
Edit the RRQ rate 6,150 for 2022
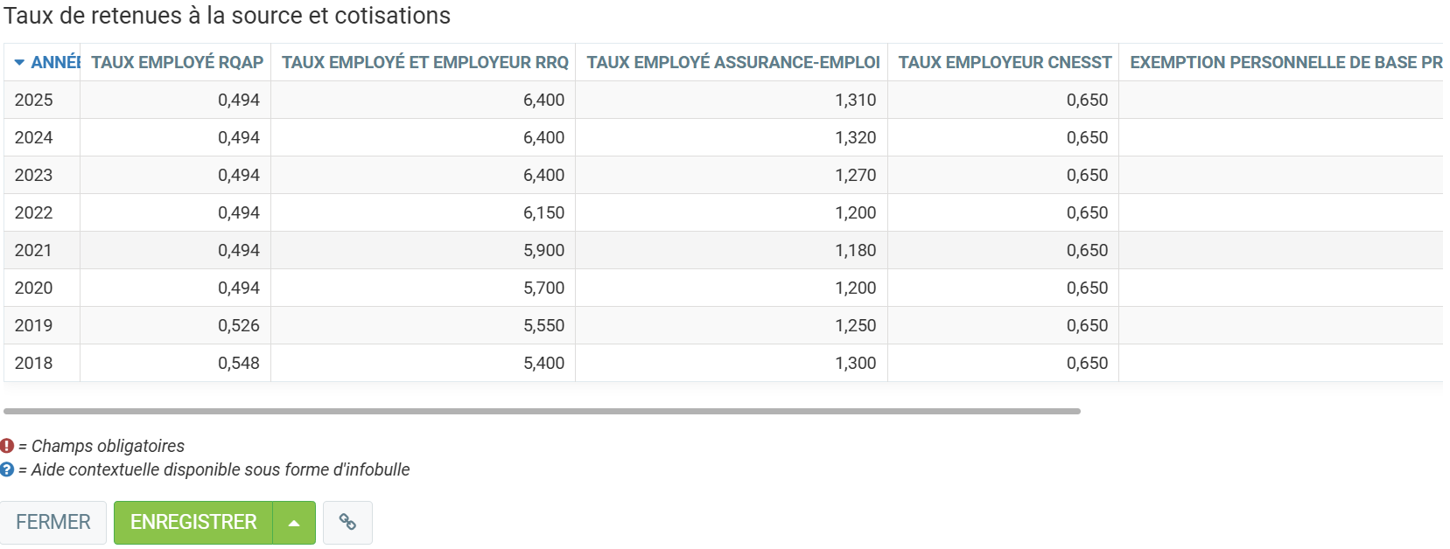(x=543, y=213)
